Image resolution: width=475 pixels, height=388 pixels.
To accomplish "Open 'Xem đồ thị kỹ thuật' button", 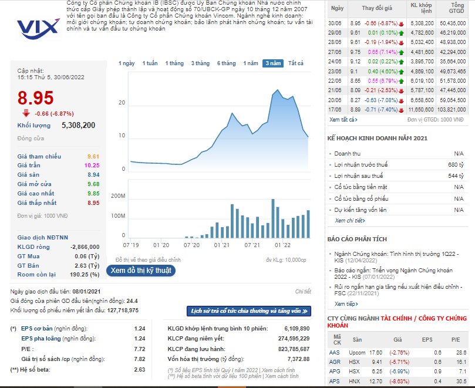I will click(141, 271).
